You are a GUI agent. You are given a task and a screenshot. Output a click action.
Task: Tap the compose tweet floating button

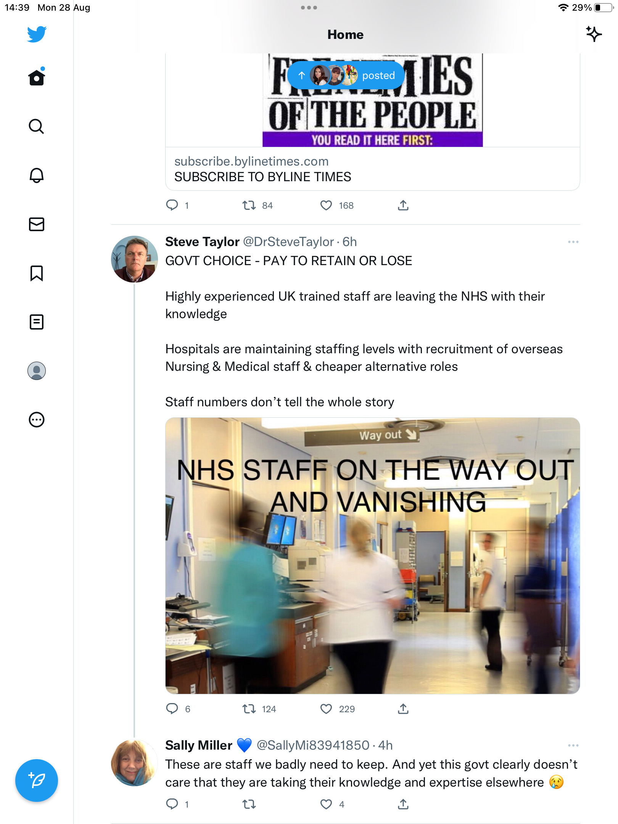37,780
